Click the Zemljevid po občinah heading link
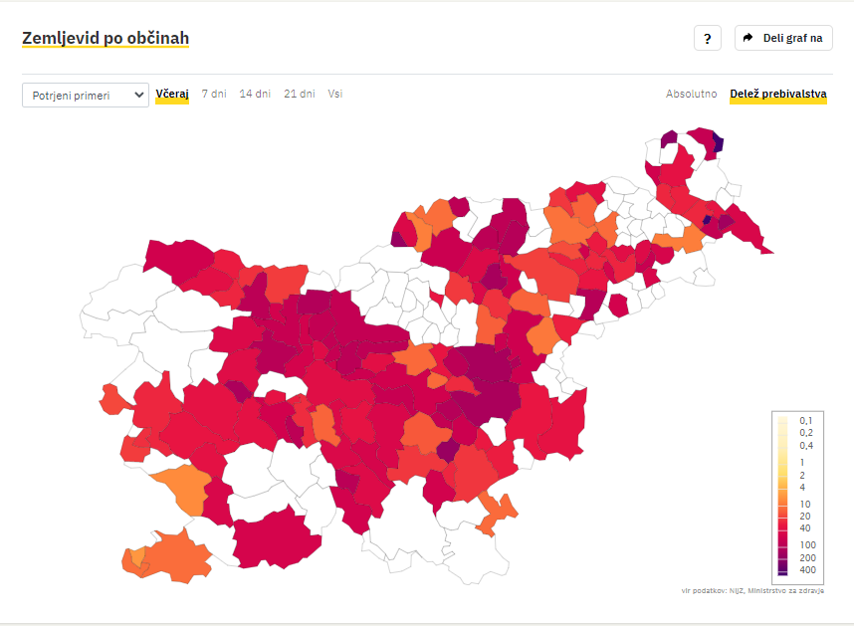Viewport: 854px width, 626px height. [x=106, y=38]
